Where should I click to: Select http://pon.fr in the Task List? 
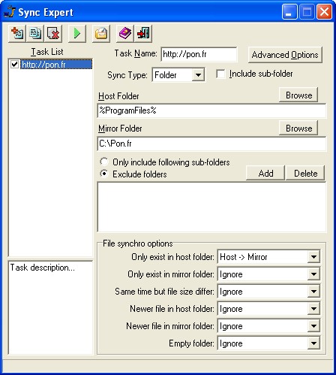(x=56, y=65)
